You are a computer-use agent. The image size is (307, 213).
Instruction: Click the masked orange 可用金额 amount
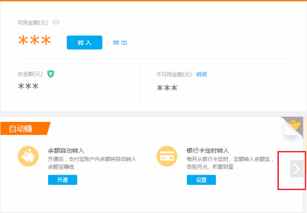[35, 42]
